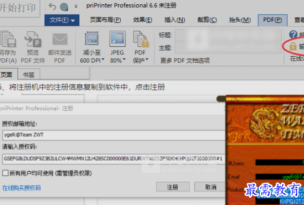The image size is (304, 205).
Task: Click the blue help question icon
Action: pyautogui.click(x=293, y=35)
